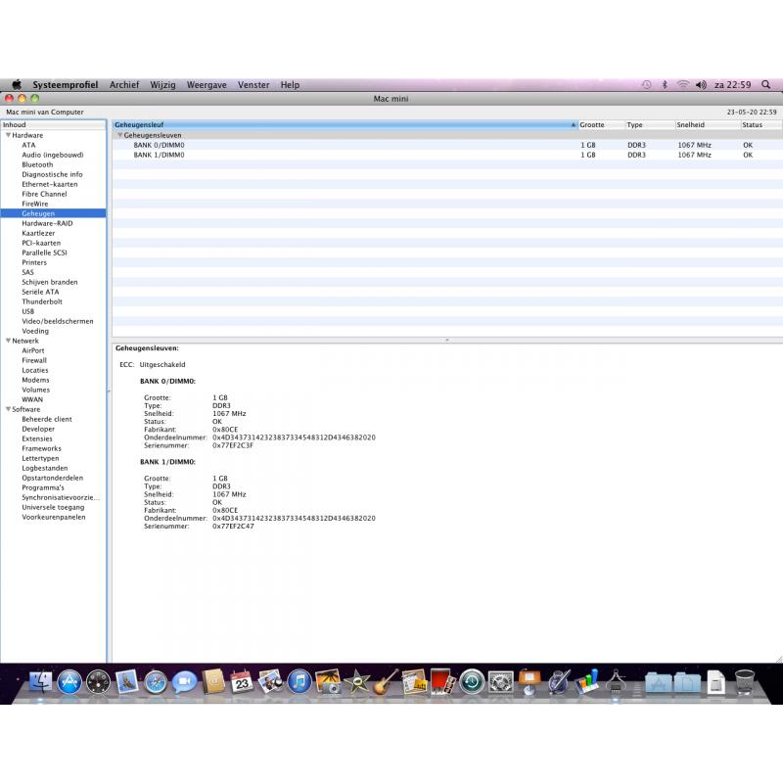The height and width of the screenshot is (783, 783).
Task: Open the Apple menu
Action: [17, 84]
